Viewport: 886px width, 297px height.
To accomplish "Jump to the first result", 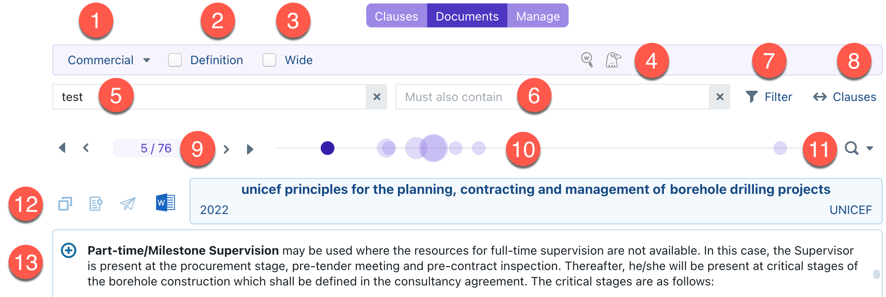I will coord(63,148).
